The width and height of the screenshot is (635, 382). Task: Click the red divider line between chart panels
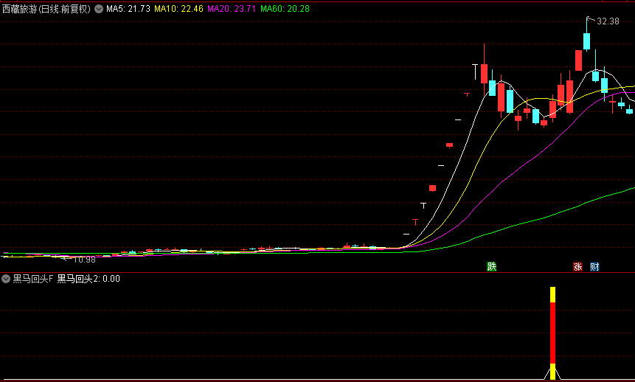click(317, 272)
